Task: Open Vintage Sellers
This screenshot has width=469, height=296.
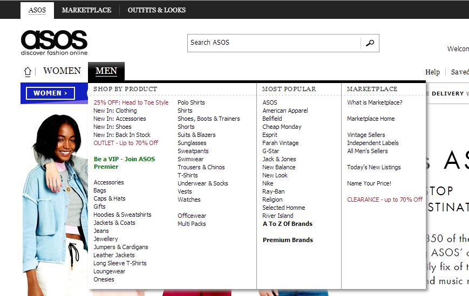Action: pyautogui.click(x=366, y=135)
